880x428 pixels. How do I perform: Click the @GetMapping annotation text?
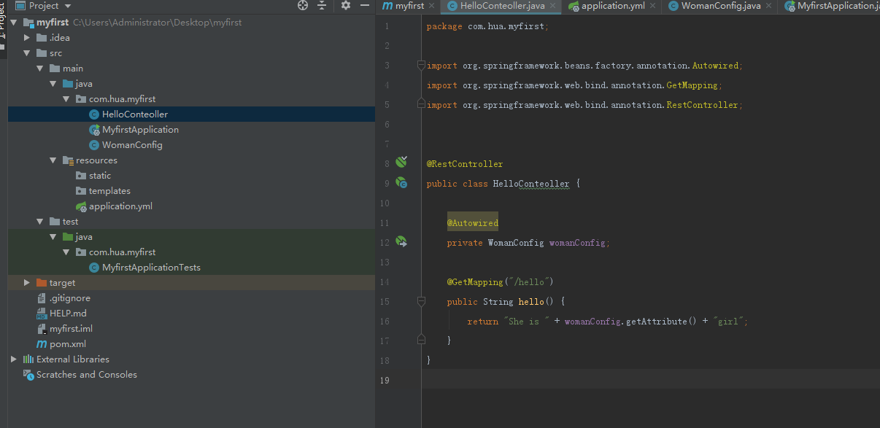(x=475, y=281)
